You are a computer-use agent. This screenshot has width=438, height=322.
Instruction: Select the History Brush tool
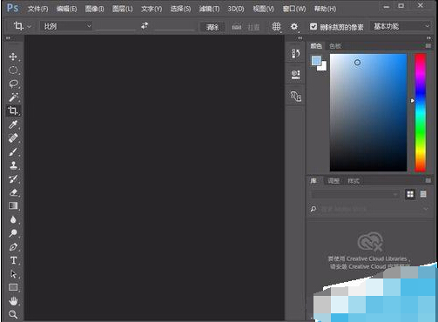click(13, 179)
